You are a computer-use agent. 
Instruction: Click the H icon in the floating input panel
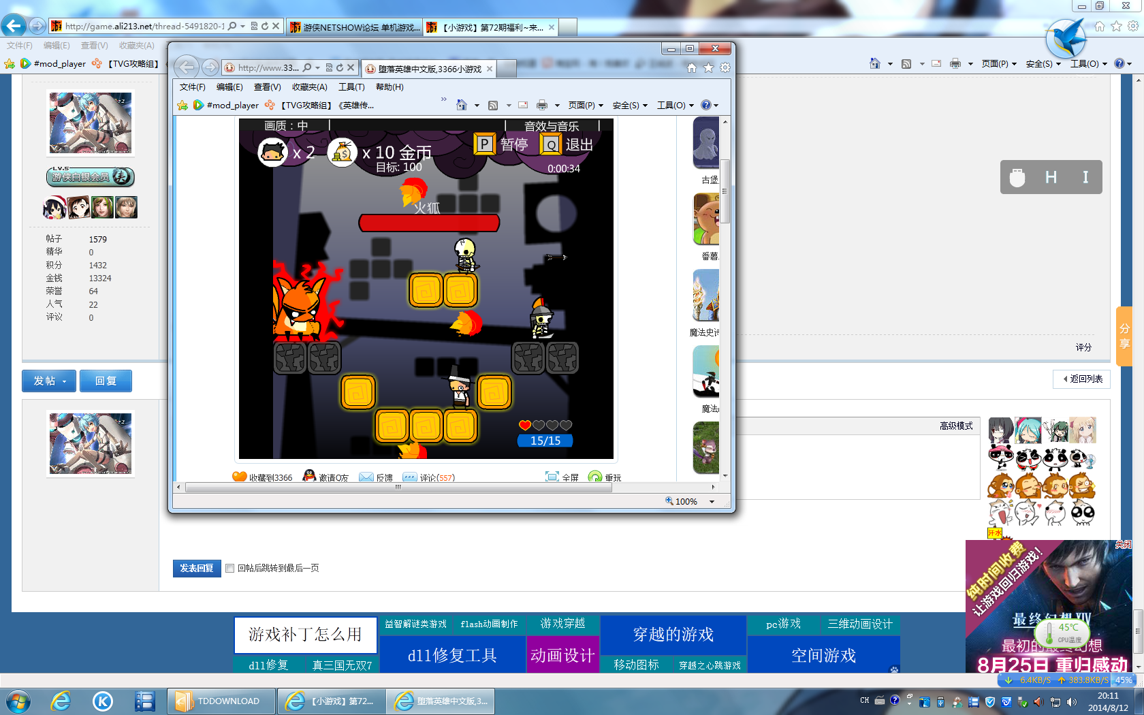tap(1051, 177)
